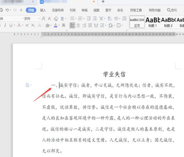Click the paragraph layout icon beside text
Screen dimensions: 184x157
pos(28,85)
